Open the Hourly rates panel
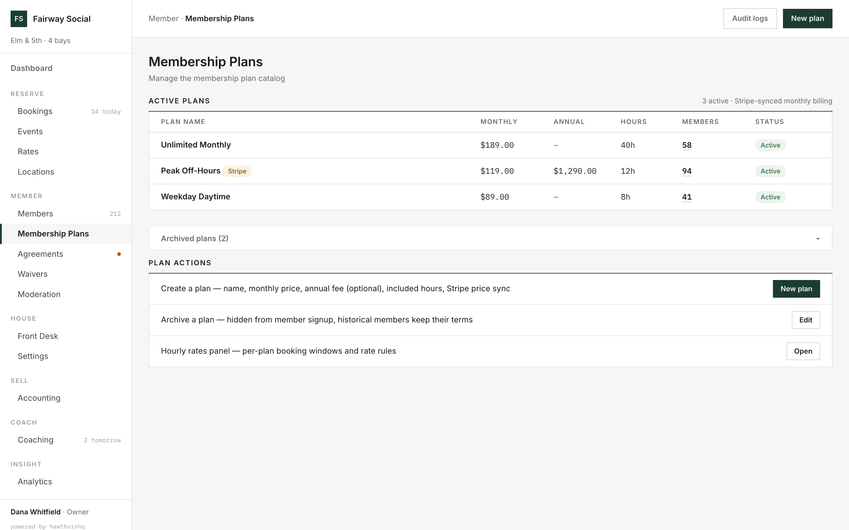The image size is (849, 530). pyautogui.click(x=803, y=351)
